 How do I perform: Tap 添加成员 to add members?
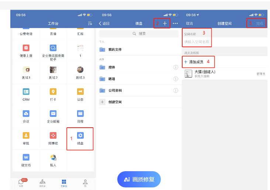194,62
